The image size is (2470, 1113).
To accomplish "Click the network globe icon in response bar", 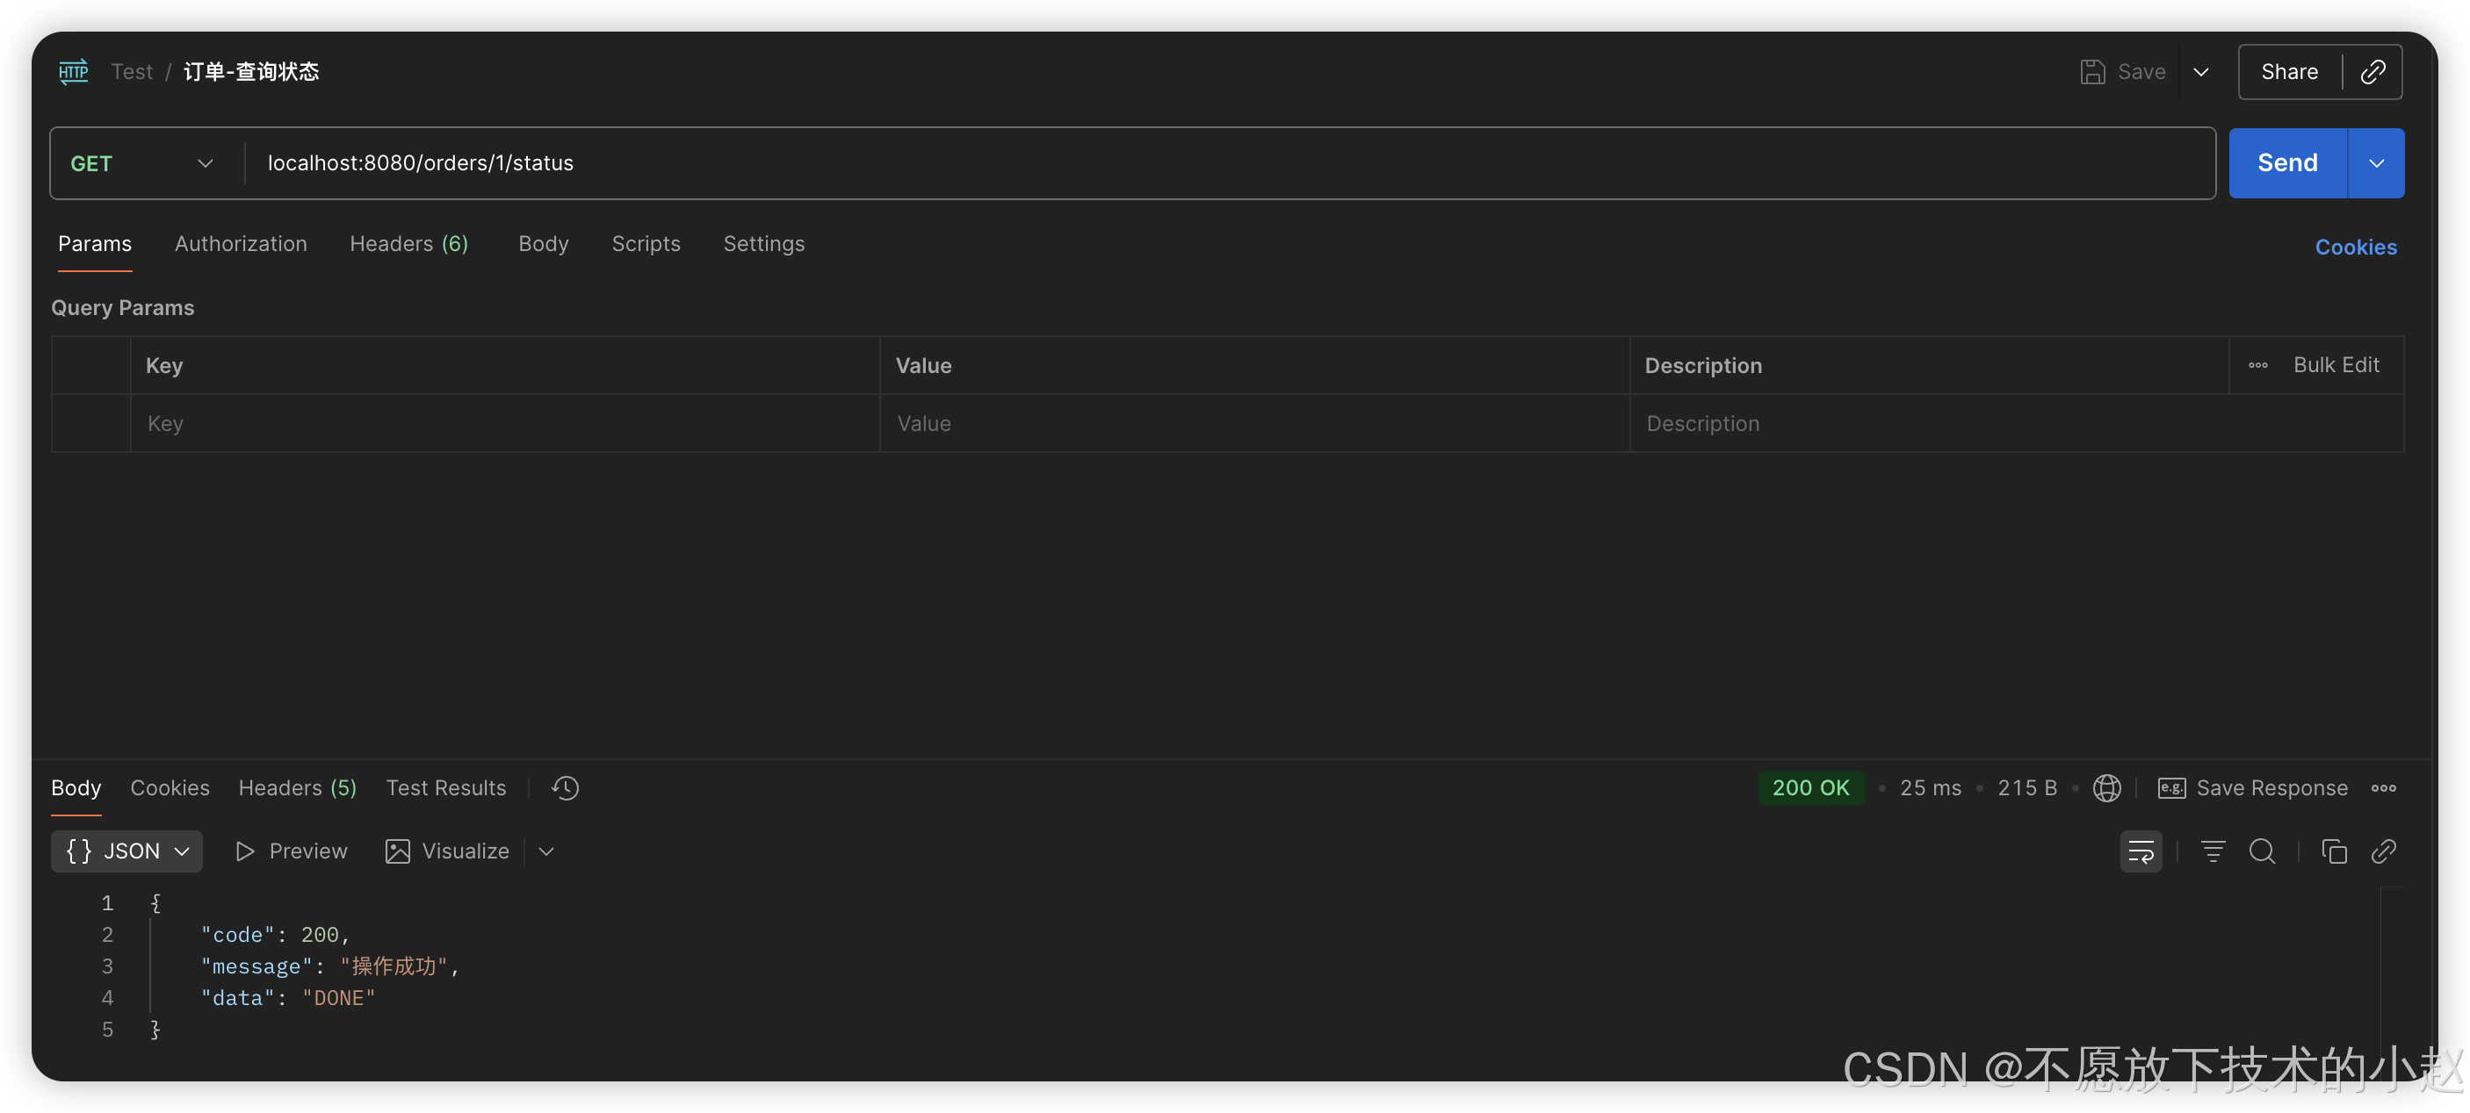I will (2106, 787).
